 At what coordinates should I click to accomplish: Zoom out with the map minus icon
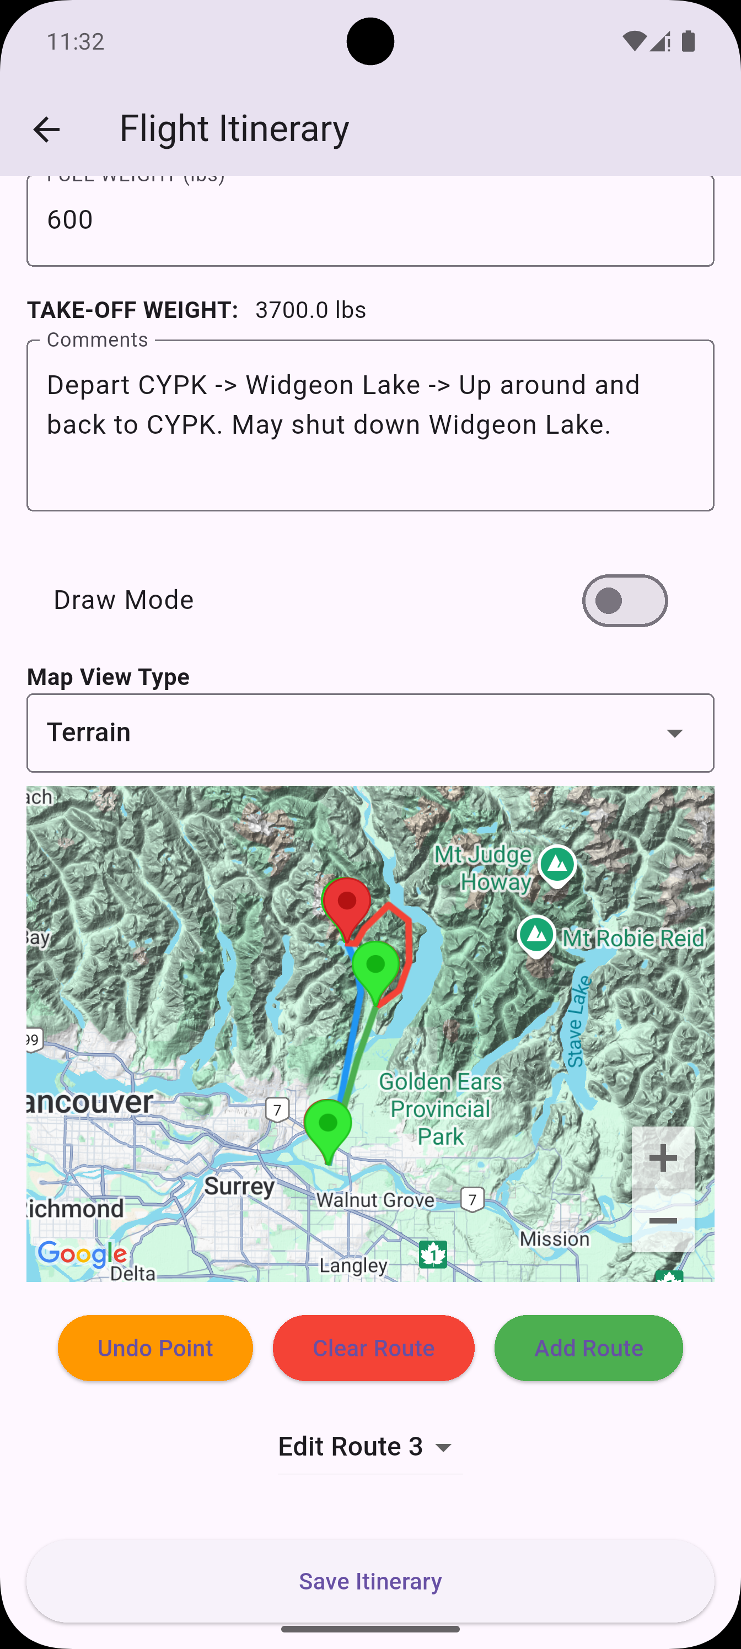point(663,1221)
